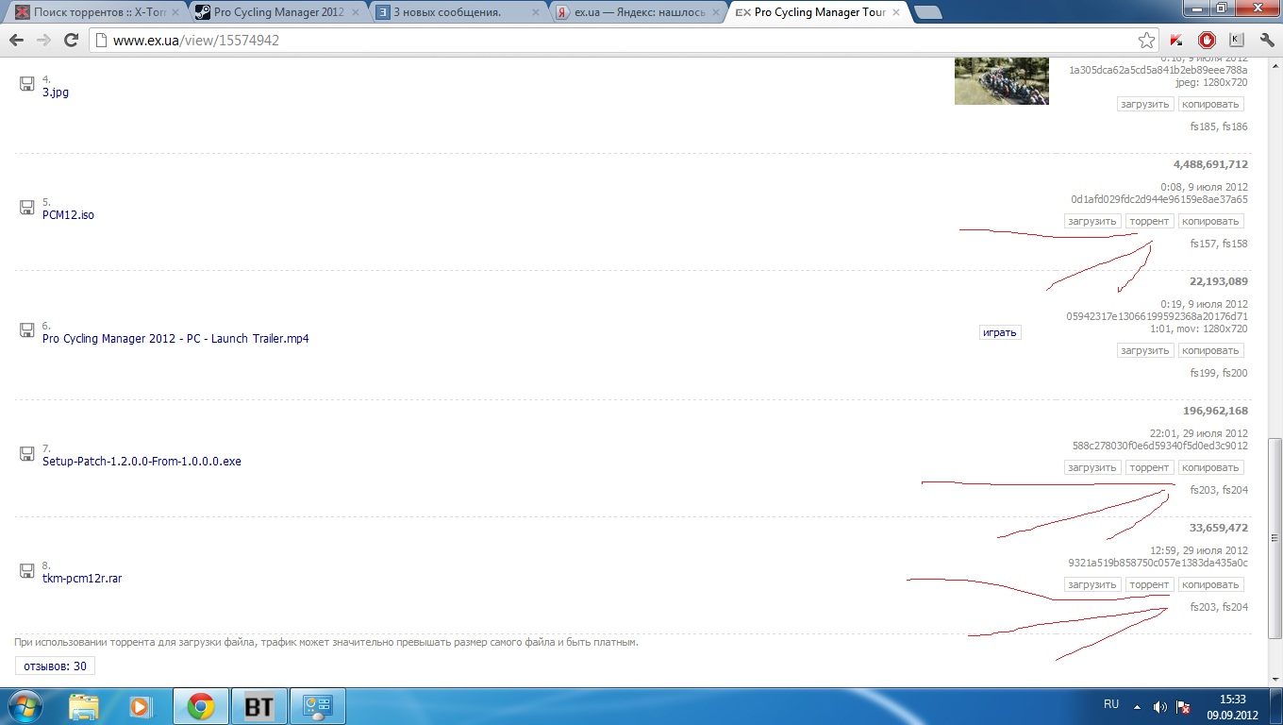Click the save icon beside tkm-pcm12r.rar
The width and height of the screenshot is (1283, 725).
(x=27, y=570)
